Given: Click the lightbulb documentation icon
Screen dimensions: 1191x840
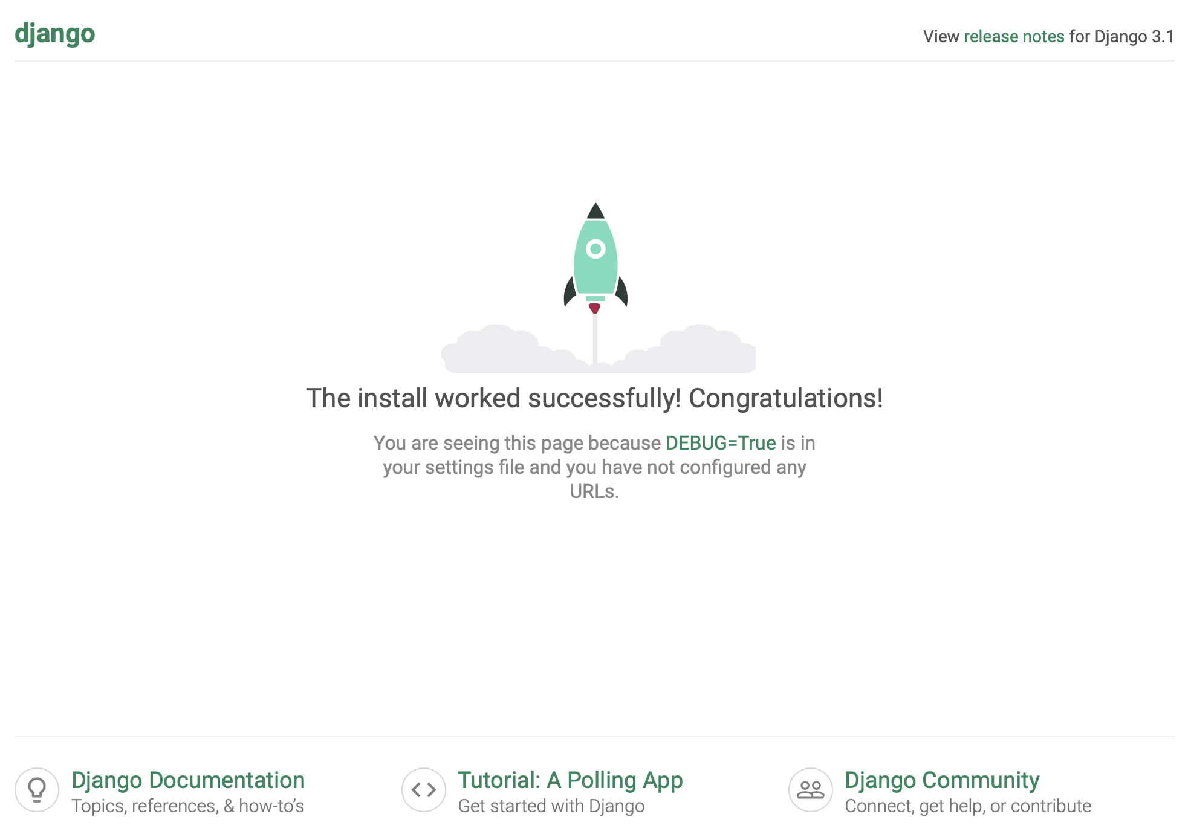Looking at the screenshot, I should click(37, 790).
